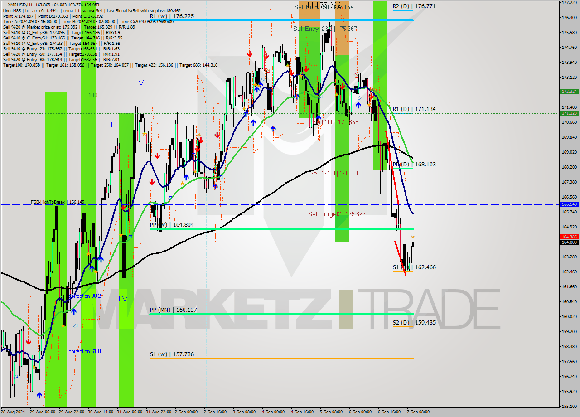Screen dimensions: 580x417
Task: Click the Sell Target2 165.829 label
Action: 337,214
